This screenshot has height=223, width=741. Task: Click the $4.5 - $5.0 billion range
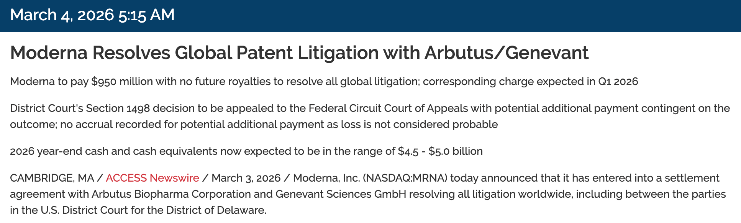pyautogui.click(x=440, y=151)
